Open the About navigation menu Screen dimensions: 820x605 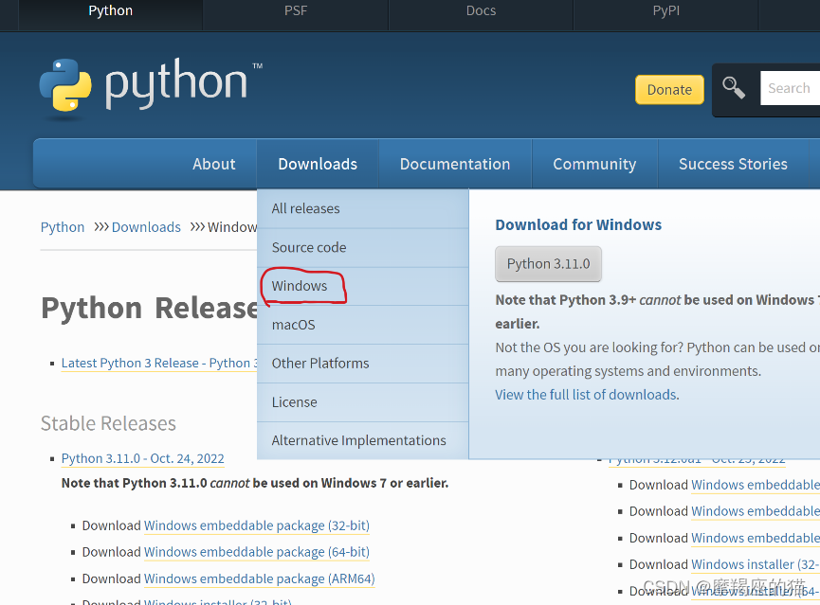tap(214, 164)
